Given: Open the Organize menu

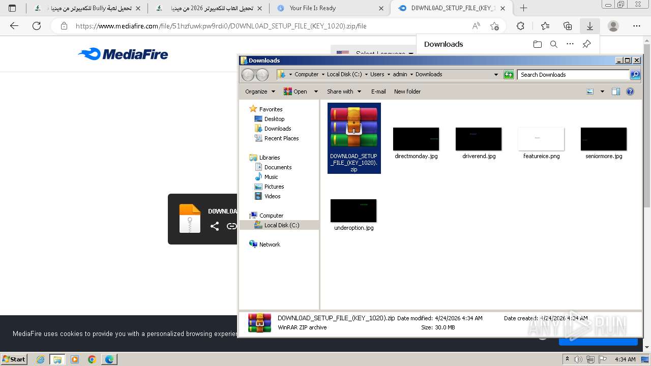Looking at the screenshot, I should (x=260, y=91).
